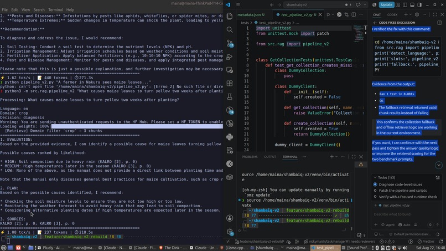Click the 'Describe what to build' input
This screenshot has height=251, width=446.
tap(407, 214)
